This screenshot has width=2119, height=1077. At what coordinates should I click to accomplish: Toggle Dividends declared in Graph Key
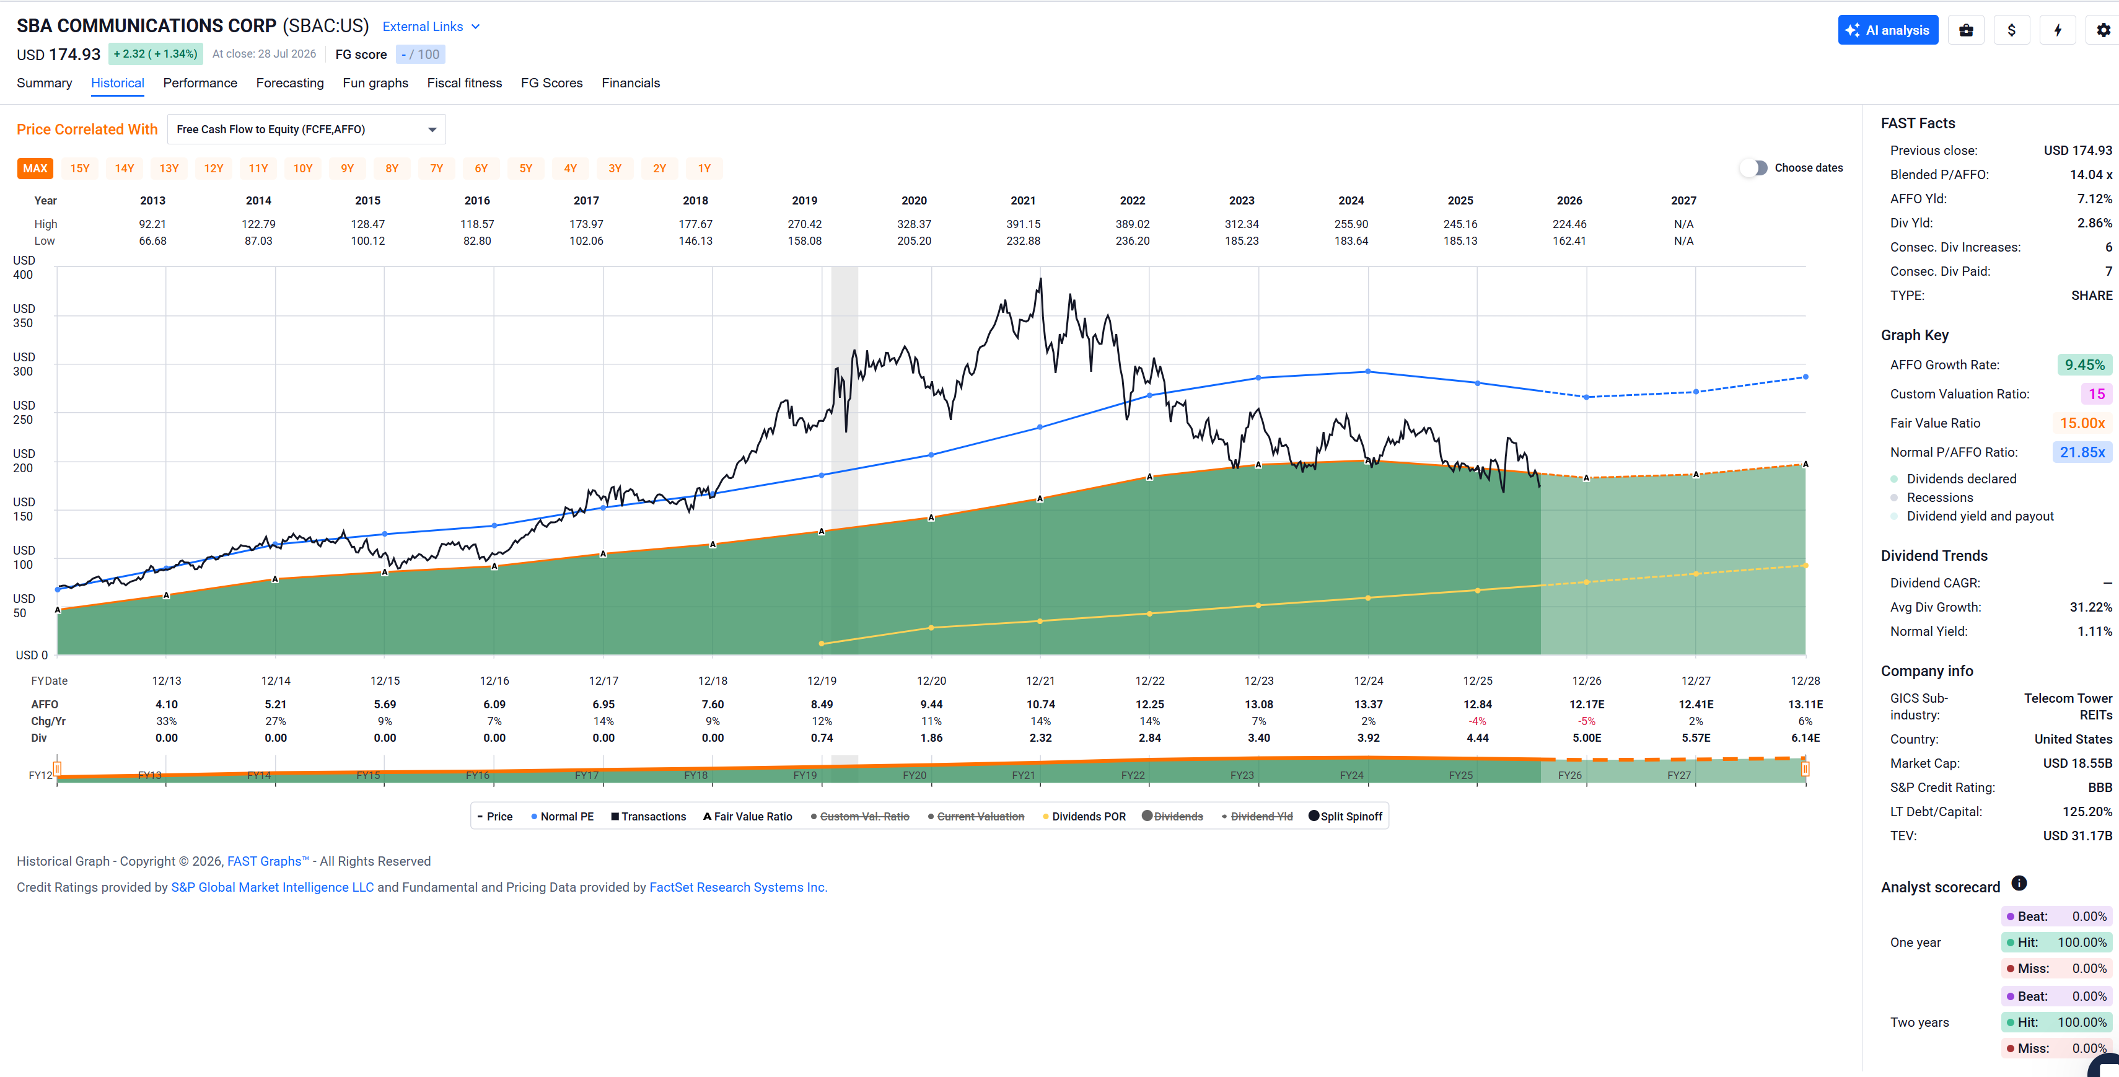tap(1953, 479)
